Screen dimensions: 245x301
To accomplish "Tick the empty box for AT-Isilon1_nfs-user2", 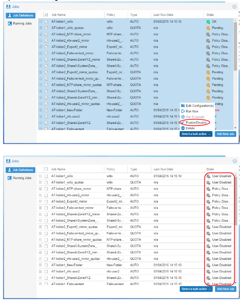I will pyautogui.click(x=46, y=272).
